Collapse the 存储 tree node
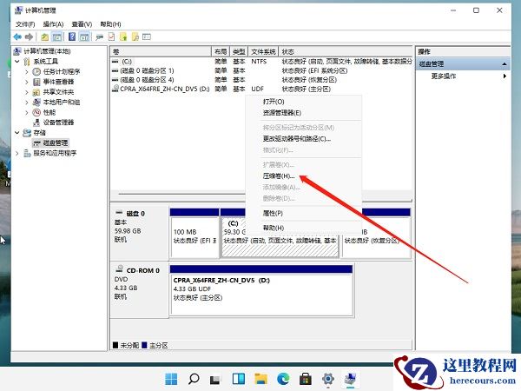521x391 pixels. point(17,133)
